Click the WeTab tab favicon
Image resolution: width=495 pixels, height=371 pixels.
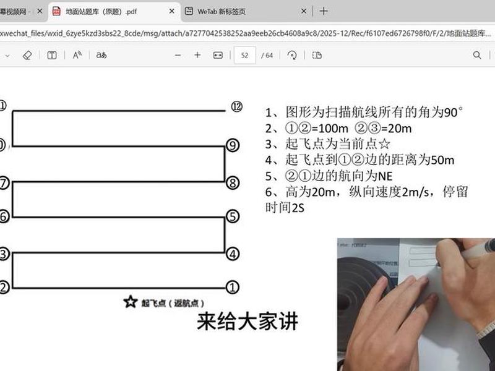point(189,11)
